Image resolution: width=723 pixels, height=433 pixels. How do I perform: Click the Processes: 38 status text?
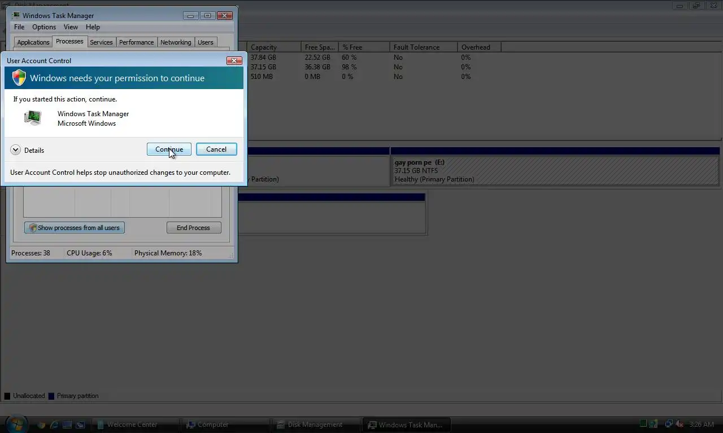click(x=31, y=253)
